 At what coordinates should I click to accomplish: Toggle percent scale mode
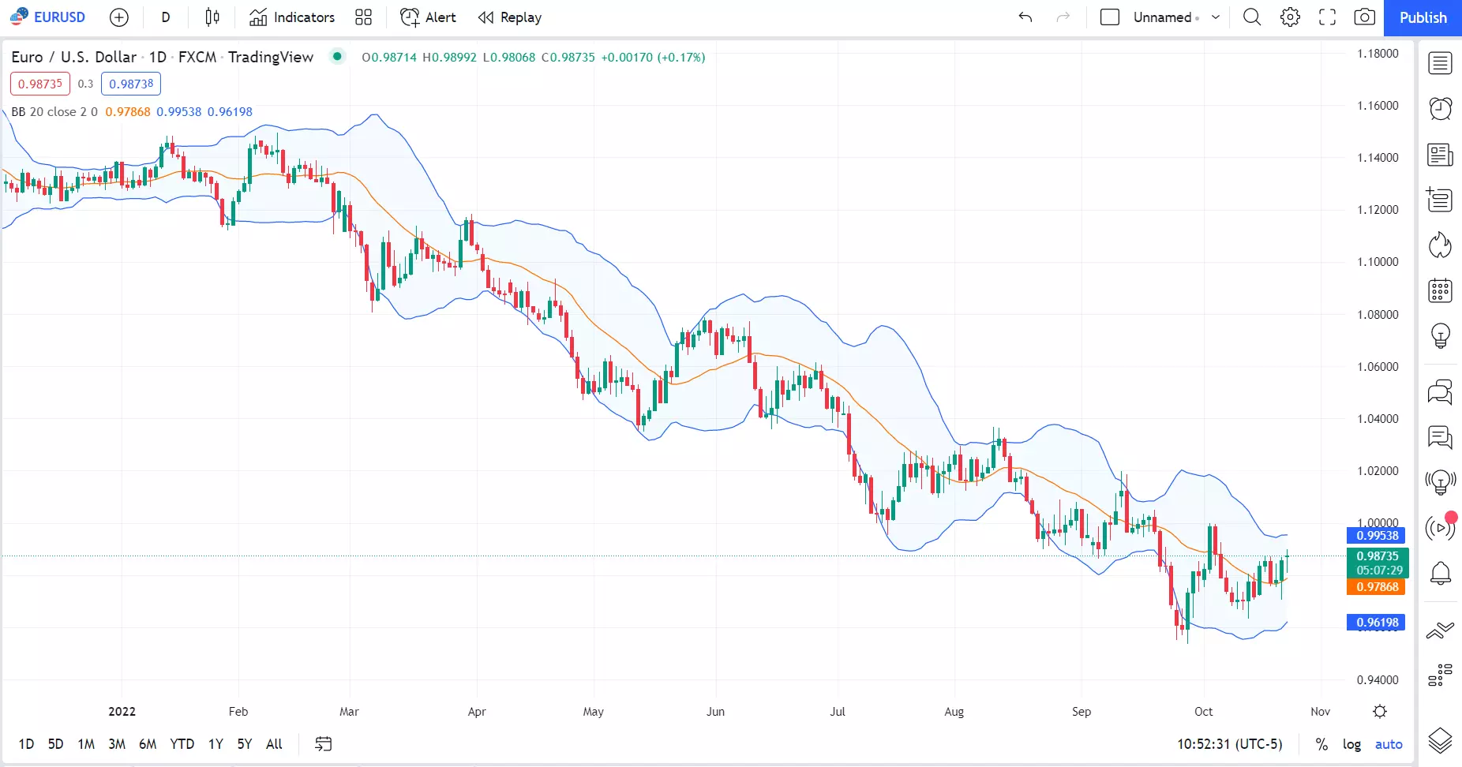1321,744
